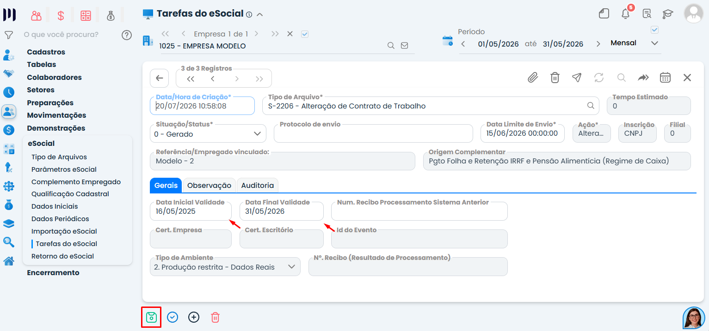Click the trash icon in record toolbar
The height and width of the screenshot is (331, 709).
555,78
